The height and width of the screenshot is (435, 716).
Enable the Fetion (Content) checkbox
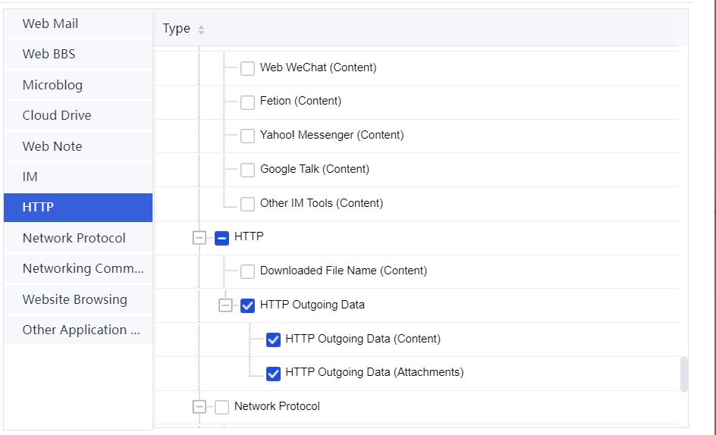point(247,102)
